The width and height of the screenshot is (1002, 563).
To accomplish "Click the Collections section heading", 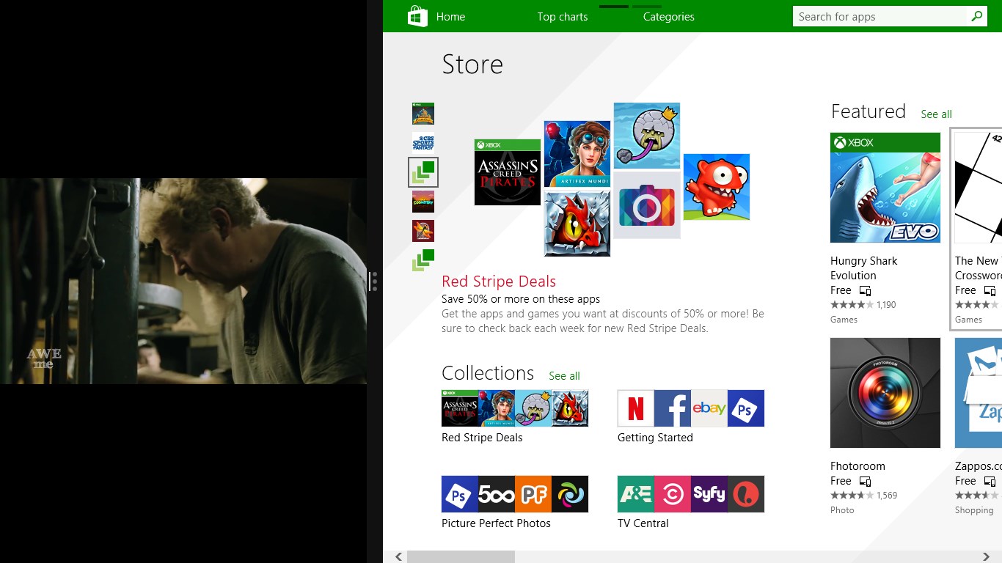I will tap(488, 373).
